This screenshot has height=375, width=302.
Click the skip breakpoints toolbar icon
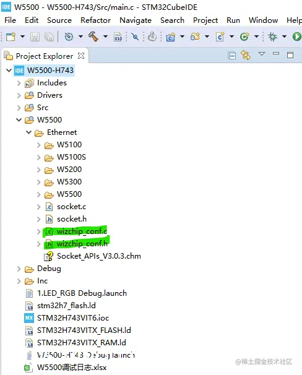135,37
